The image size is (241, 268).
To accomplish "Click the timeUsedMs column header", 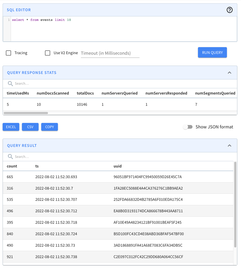I will [17, 93].
